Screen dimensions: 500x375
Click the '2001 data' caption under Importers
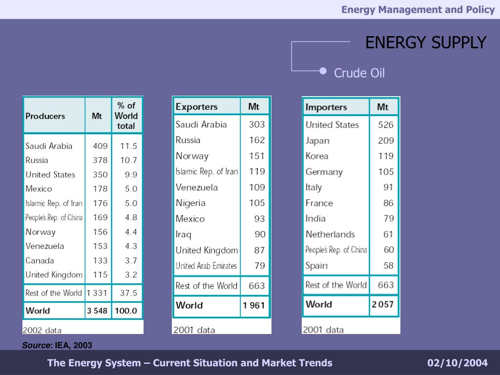click(323, 330)
